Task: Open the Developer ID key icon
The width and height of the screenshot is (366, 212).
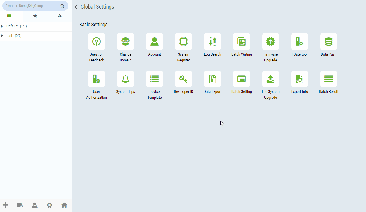Action: coord(184,79)
